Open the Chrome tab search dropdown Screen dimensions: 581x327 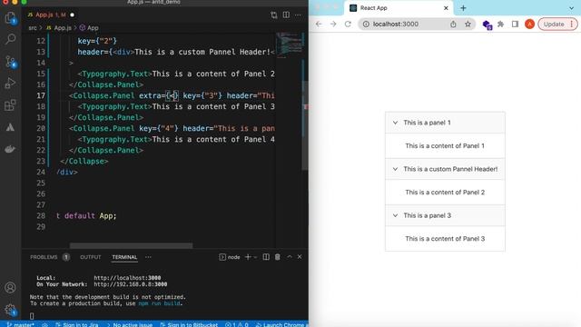click(571, 8)
